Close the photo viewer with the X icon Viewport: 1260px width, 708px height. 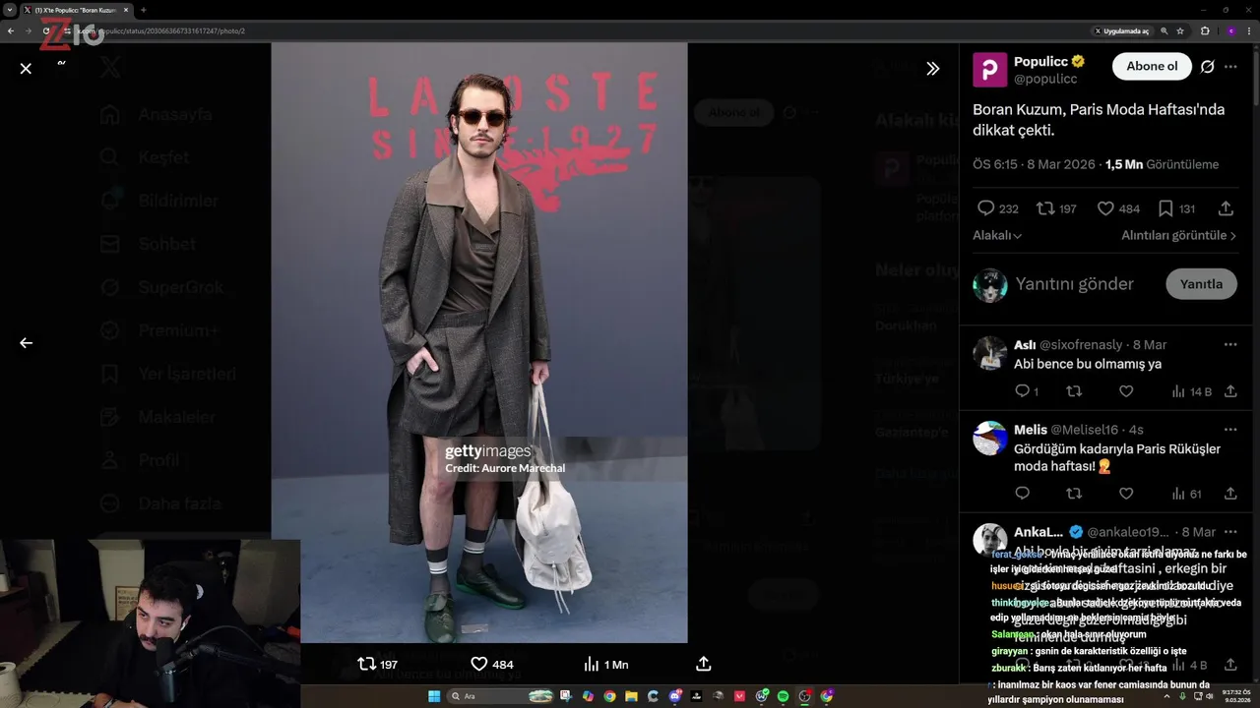point(26,68)
